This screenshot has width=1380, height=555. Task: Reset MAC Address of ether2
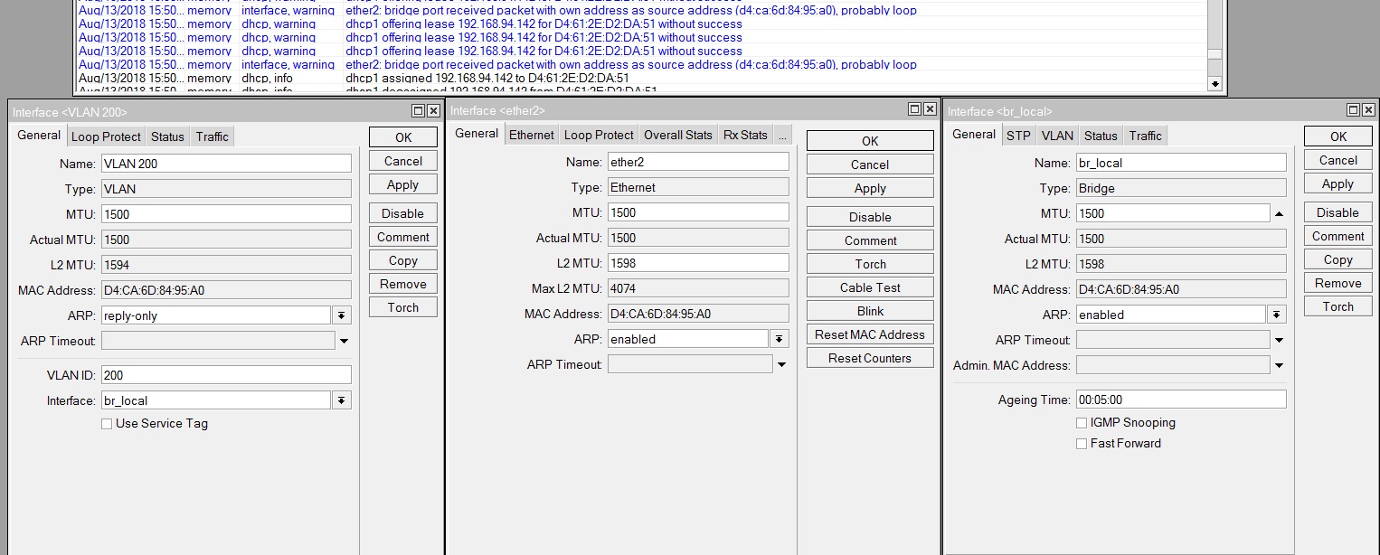tap(868, 334)
